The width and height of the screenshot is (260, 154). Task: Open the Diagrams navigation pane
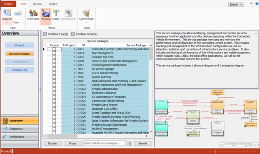pos(20,129)
